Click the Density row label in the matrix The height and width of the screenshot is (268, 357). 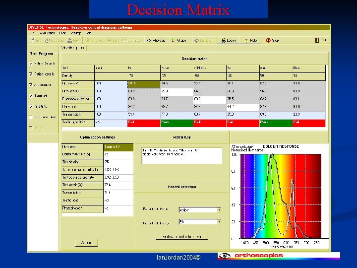pyautogui.click(x=78, y=76)
